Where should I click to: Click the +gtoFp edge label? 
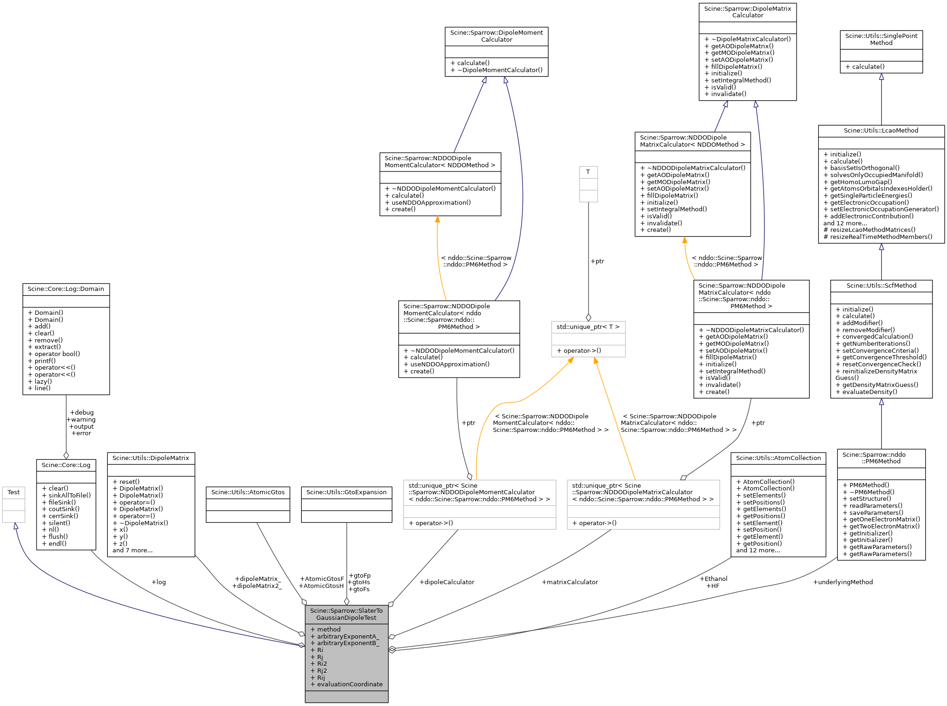[359, 575]
